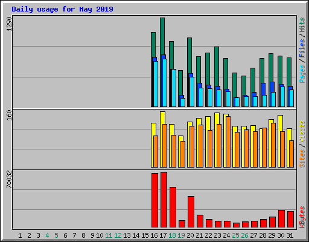Screen dimensions: 309x242
Task: Click the 70032 axis value label
Action: pyautogui.click(x=9, y=179)
